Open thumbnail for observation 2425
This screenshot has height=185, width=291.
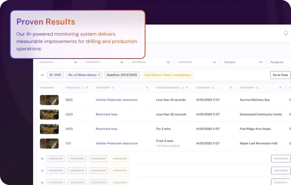(49, 129)
